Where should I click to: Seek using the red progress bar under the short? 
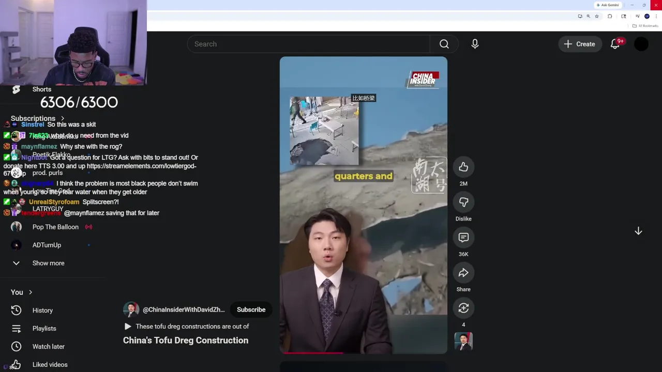tap(364, 353)
